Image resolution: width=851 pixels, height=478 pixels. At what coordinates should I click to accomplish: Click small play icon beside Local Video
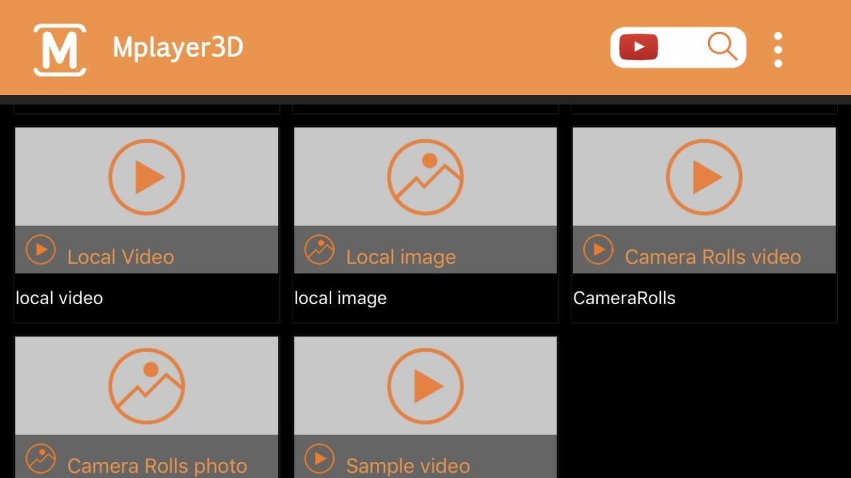(x=41, y=250)
